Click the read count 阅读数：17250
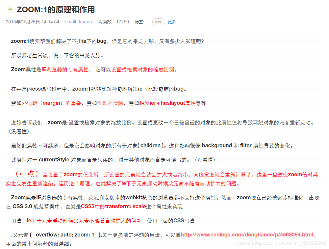The width and height of the screenshot is (329, 249). pos(113,22)
